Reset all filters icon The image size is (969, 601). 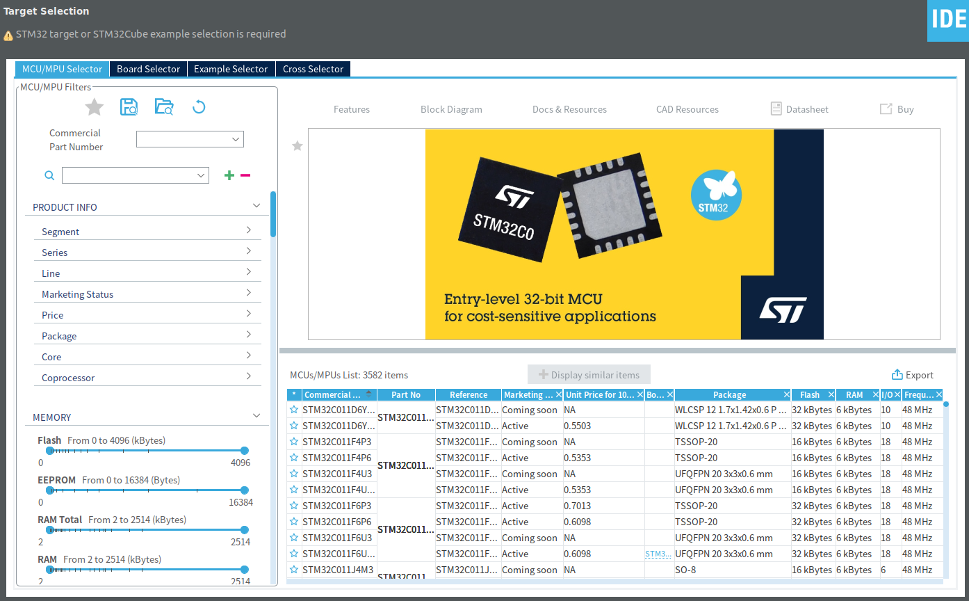pyautogui.click(x=199, y=107)
